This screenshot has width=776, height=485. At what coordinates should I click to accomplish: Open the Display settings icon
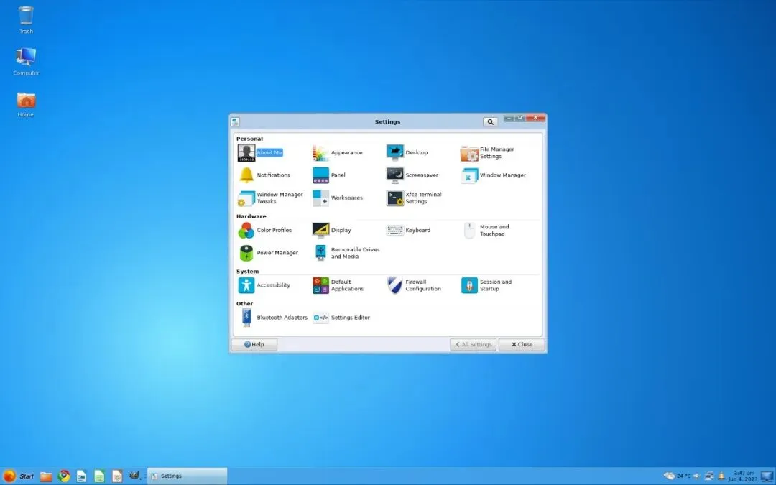(320, 230)
